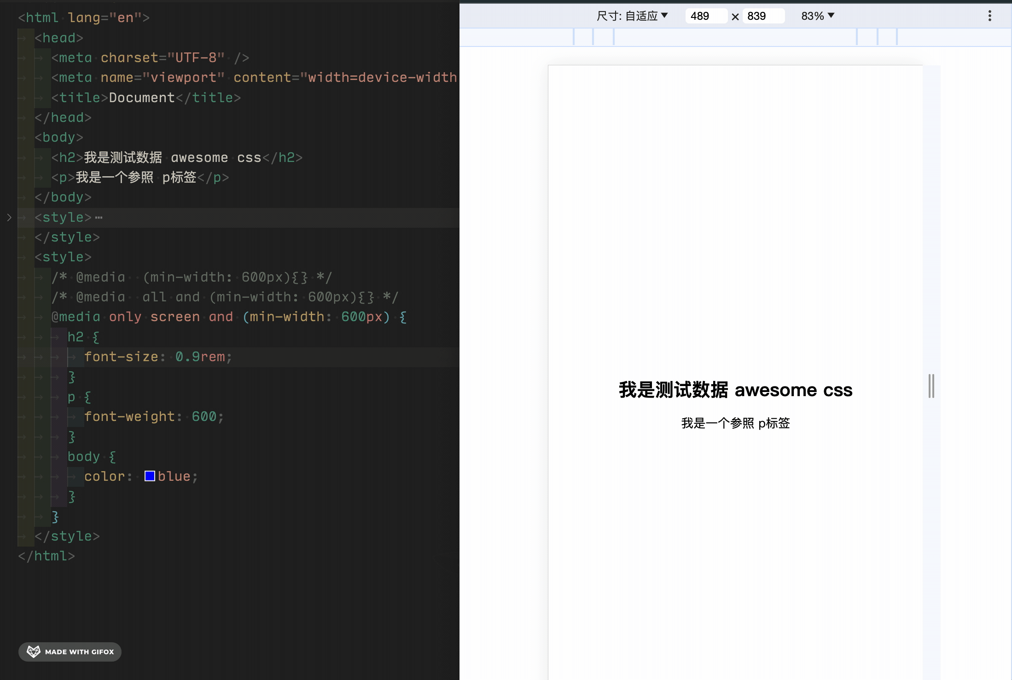The height and width of the screenshot is (680, 1012).
Task: Click the folded code ellipsis after style tag
Action: (x=99, y=217)
